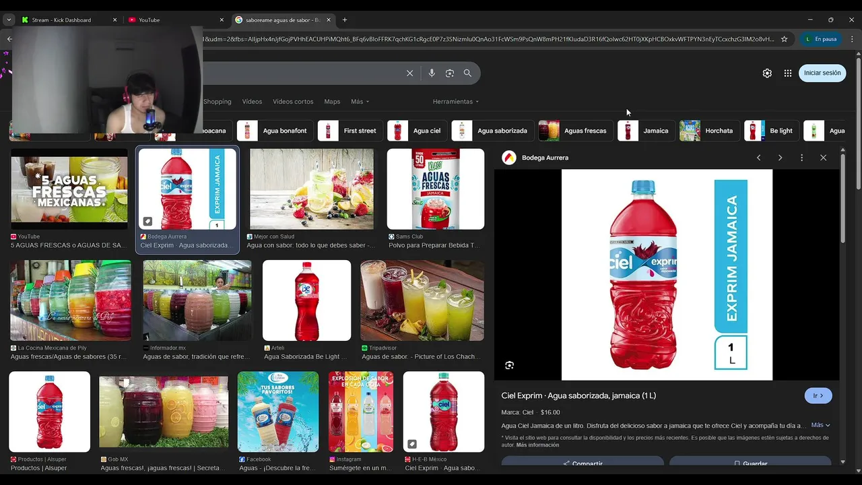Open the Vídeos search tab
The image size is (862, 485).
click(252, 102)
